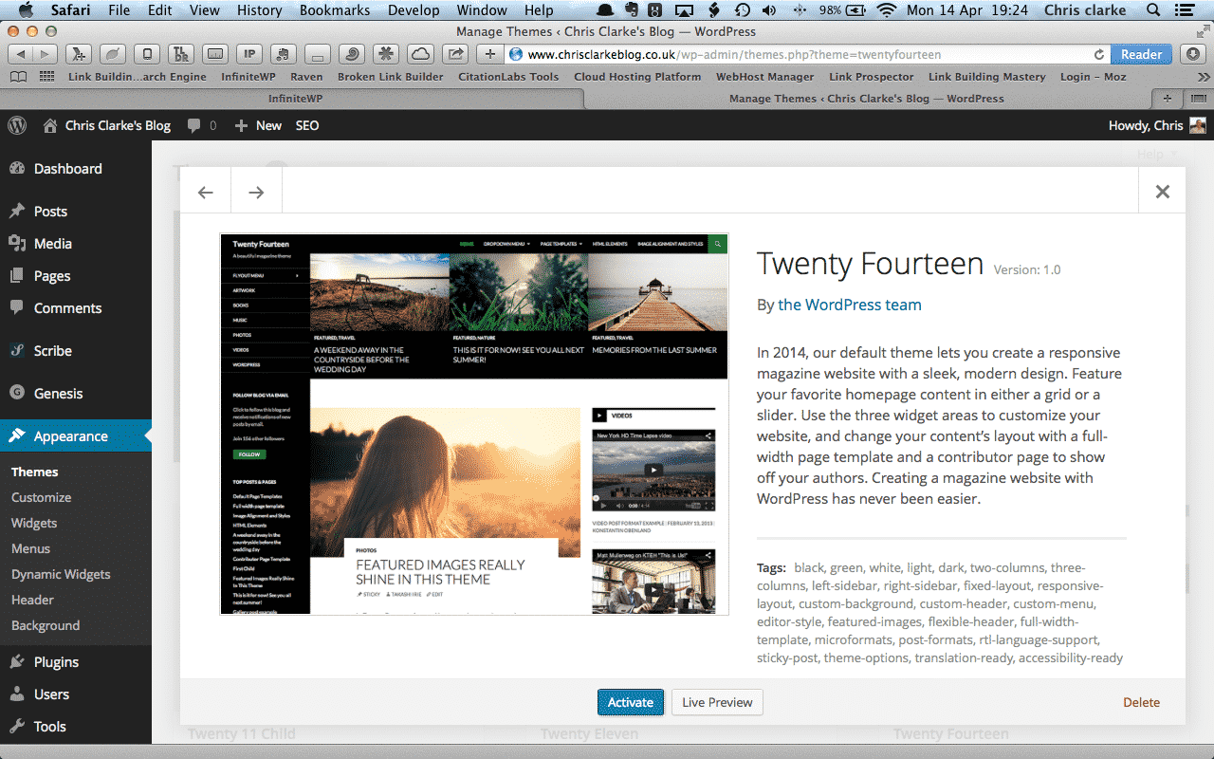
Task: Click the volume speaker menu bar icon
Action: point(769,10)
